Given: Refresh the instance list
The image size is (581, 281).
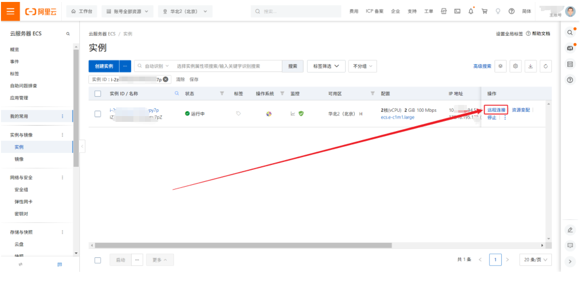Looking at the screenshot, I should point(546,66).
